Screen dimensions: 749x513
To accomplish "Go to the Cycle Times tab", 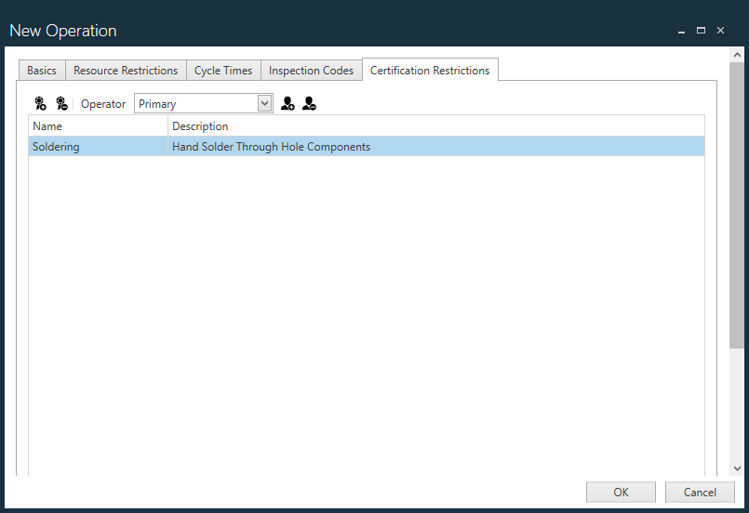I will (x=223, y=71).
